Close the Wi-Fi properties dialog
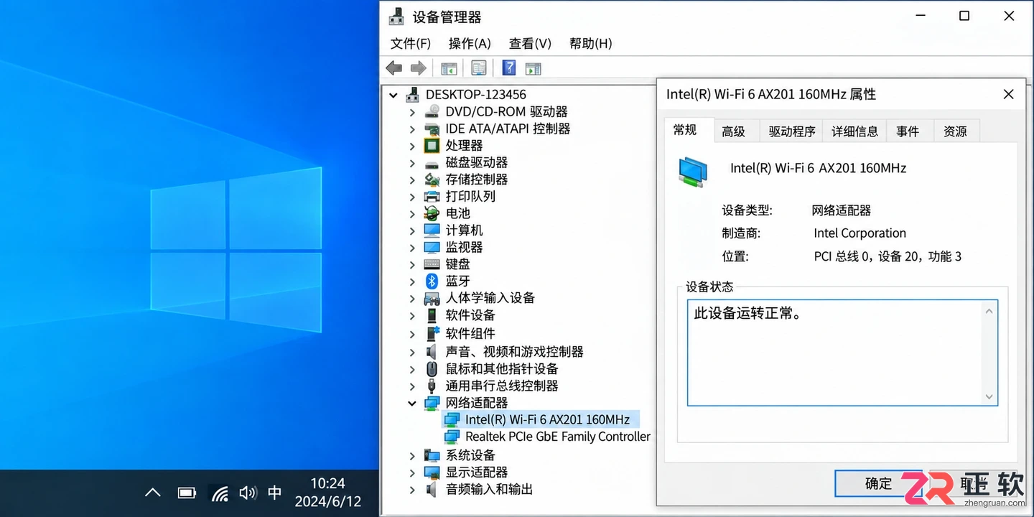The height and width of the screenshot is (517, 1034). (1008, 94)
